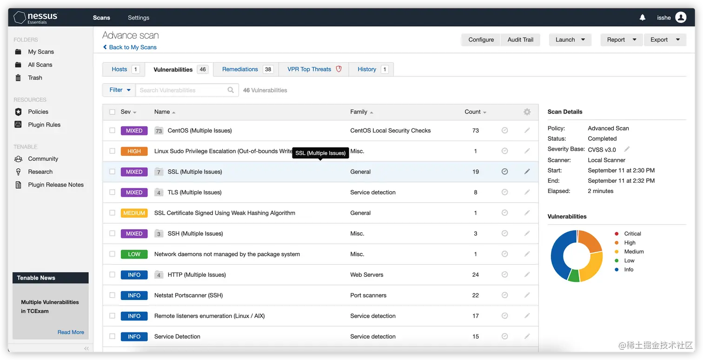The width and height of the screenshot is (703, 360).
Task: Click the pencil icon beside CVSS v3.0
Action: coord(627,149)
